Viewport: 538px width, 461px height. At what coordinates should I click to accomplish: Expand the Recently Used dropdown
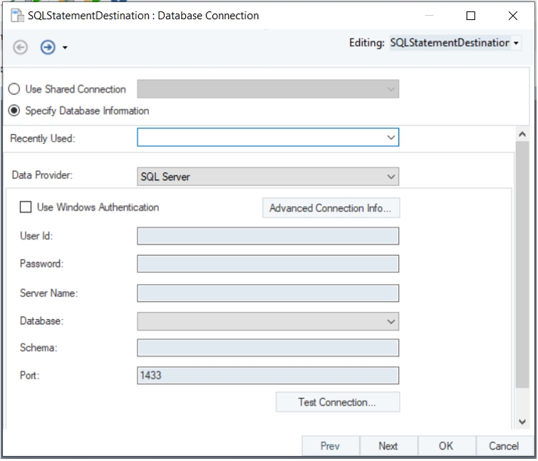tap(390, 137)
